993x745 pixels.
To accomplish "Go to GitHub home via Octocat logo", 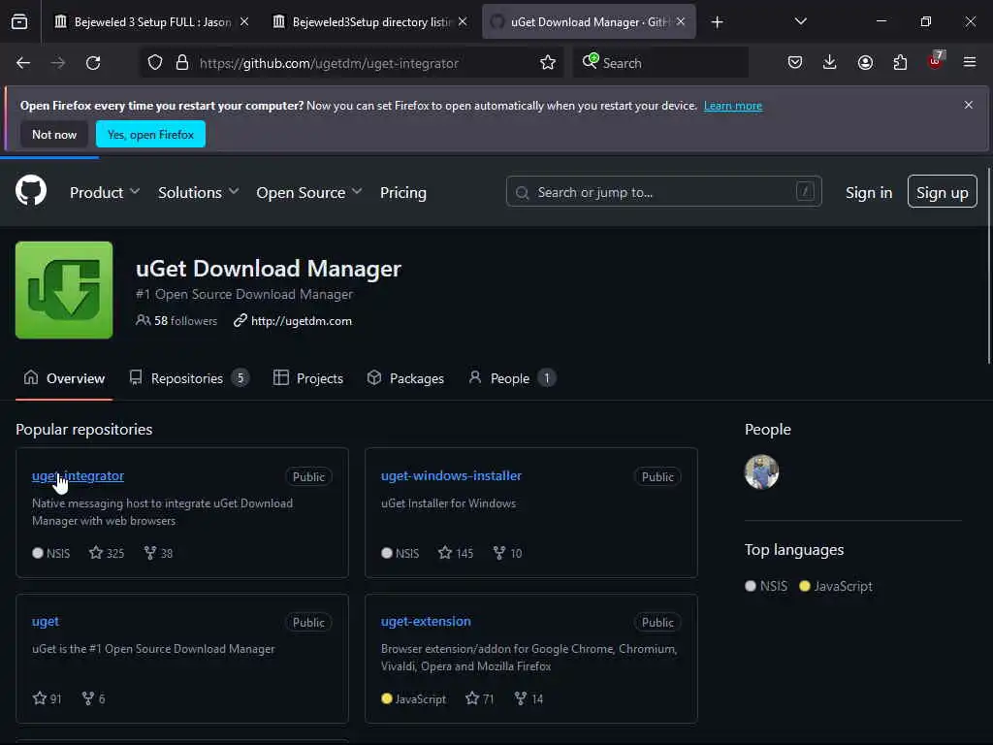I will (31, 191).
